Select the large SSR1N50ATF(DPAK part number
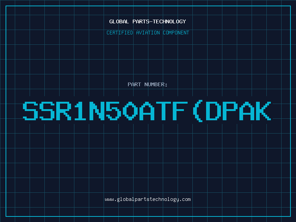This screenshot has height=222, width=296. click(x=148, y=111)
